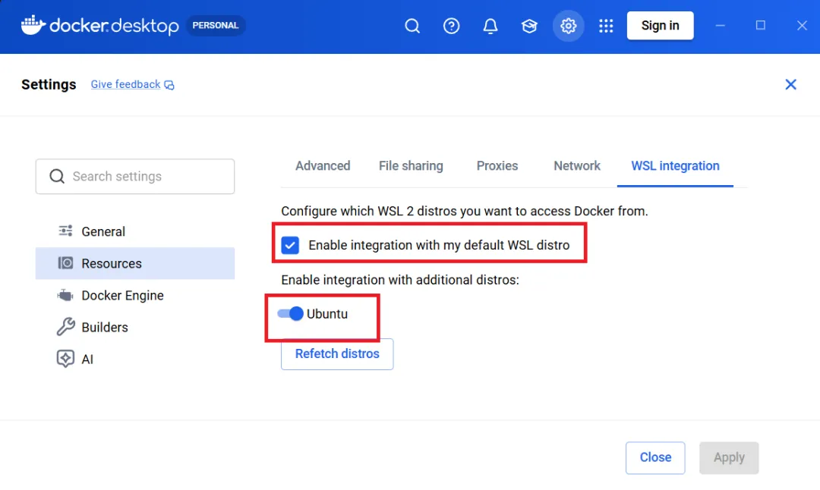Open the help question mark icon
This screenshot has width=820, height=490.
point(451,26)
